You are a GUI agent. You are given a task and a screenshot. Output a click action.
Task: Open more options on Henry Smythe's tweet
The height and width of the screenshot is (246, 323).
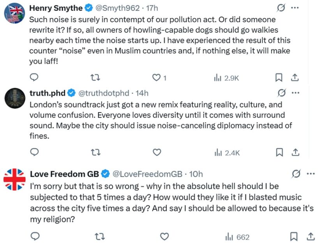coord(295,8)
